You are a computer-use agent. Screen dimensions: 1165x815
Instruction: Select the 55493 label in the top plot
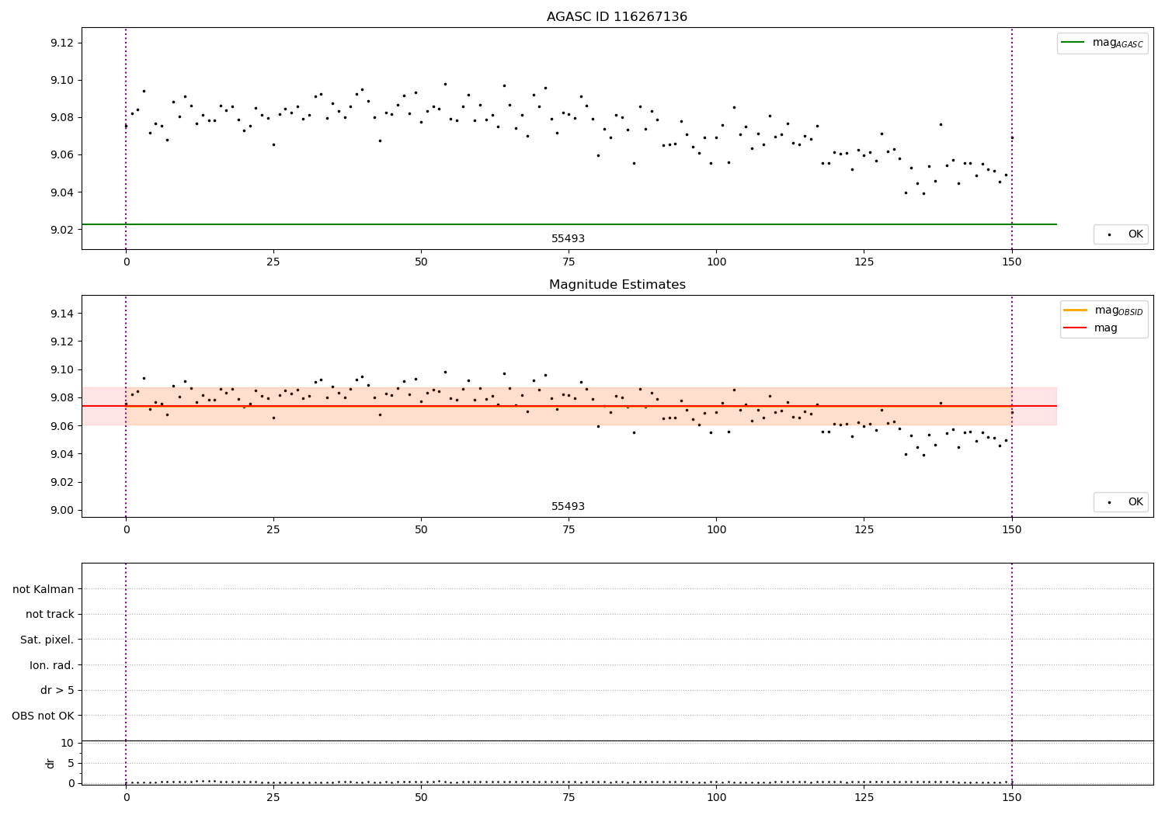pos(568,238)
